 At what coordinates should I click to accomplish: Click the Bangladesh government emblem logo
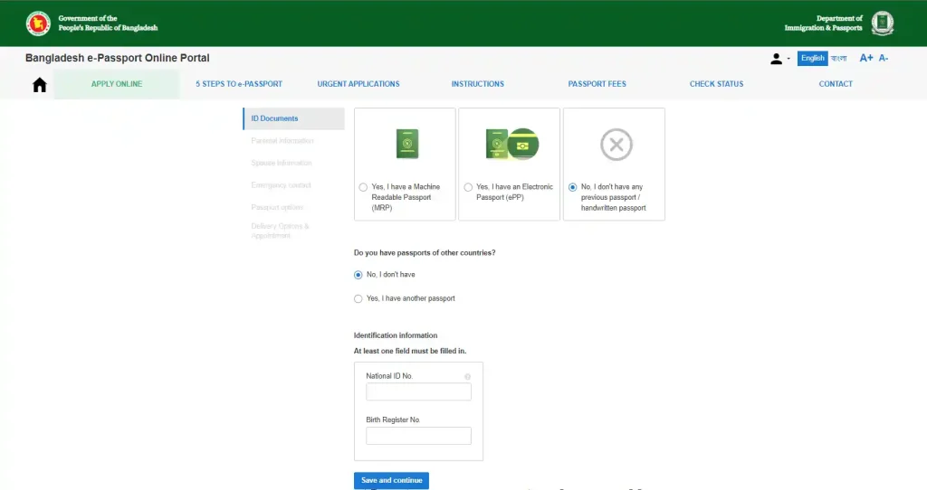tap(38, 23)
